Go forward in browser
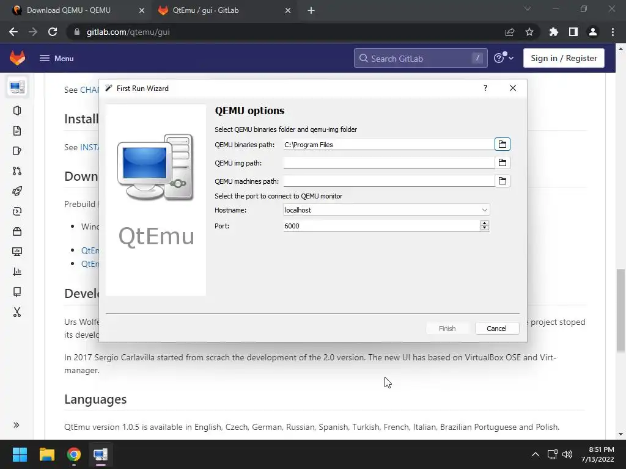 pos(33,32)
